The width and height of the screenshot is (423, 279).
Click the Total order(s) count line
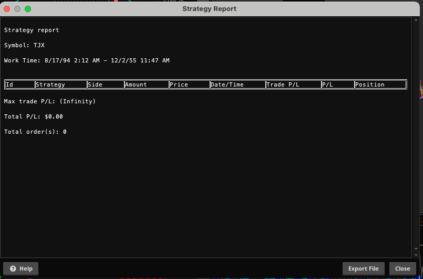tap(35, 132)
